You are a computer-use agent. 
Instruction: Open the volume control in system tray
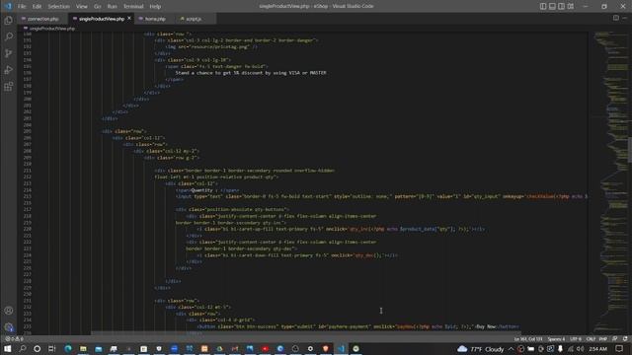click(x=581, y=349)
